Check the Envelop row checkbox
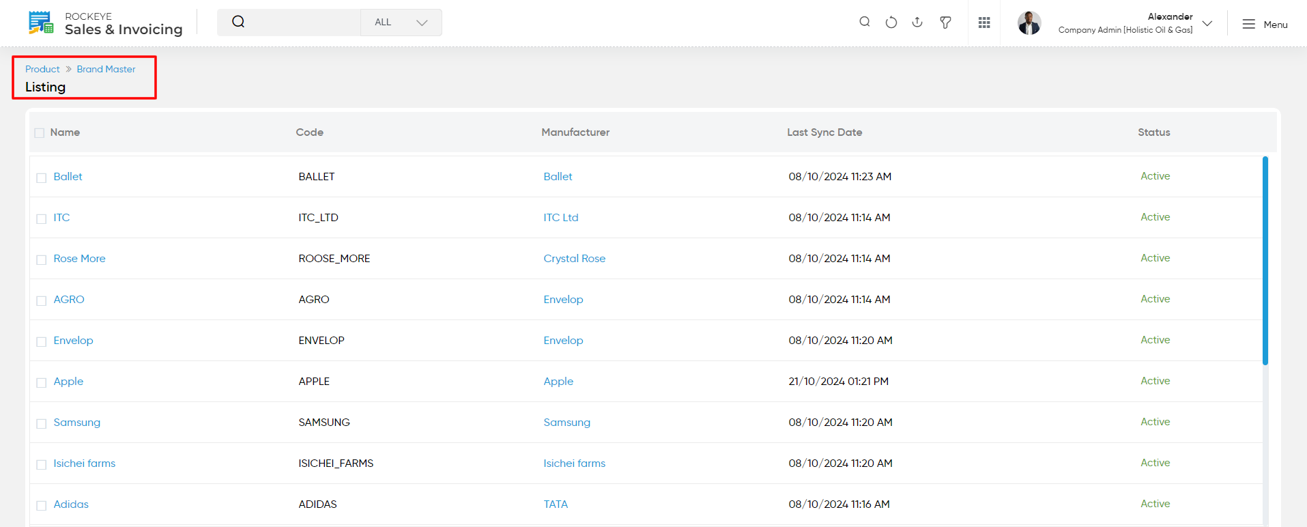Viewport: 1307px width, 527px height. pos(42,341)
